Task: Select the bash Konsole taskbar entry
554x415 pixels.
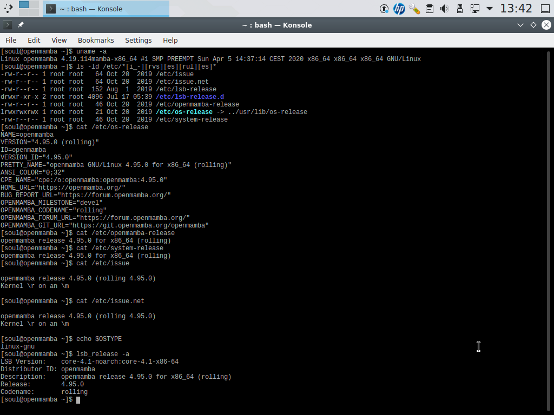Action: point(106,9)
